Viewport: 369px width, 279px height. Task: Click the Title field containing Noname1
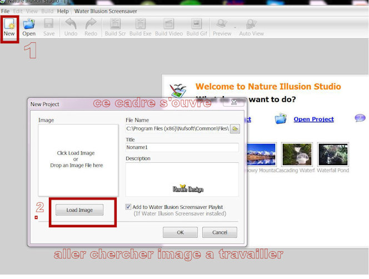182,147
